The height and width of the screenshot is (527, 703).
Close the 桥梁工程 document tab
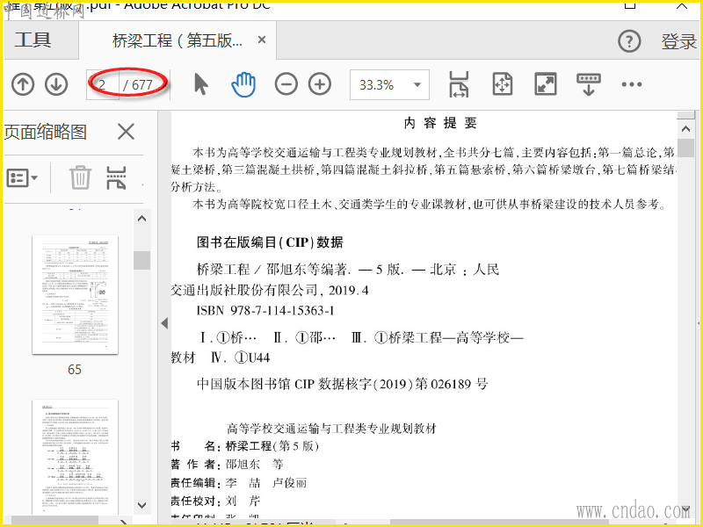(x=262, y=40)
